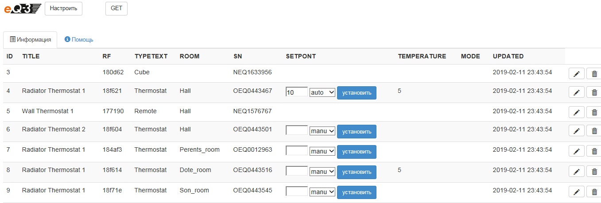Open mode dropdown in Perents_room row
Viewport: 601px width, 203px height.
coord(322,151)
